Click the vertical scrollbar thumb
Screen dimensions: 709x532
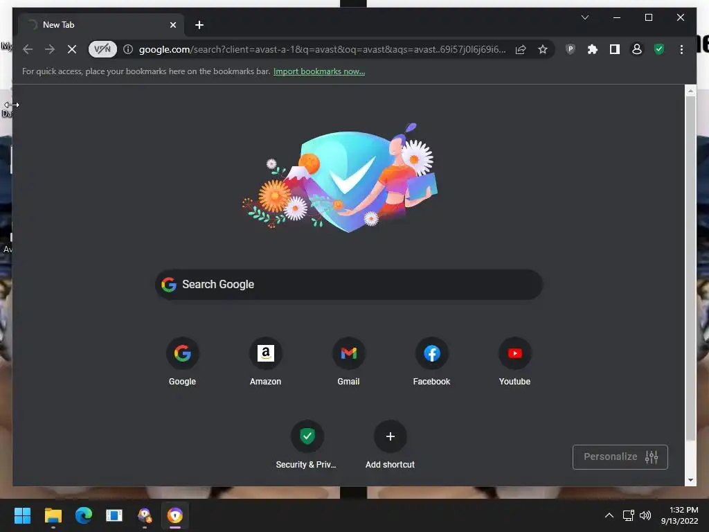690,267
